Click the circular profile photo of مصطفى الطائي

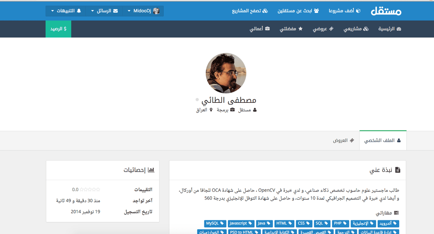[226, 73]
